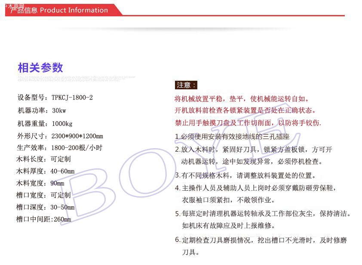Select the 木料厚度 40-60mm line
362x265 pixels.
click(46, 171)
